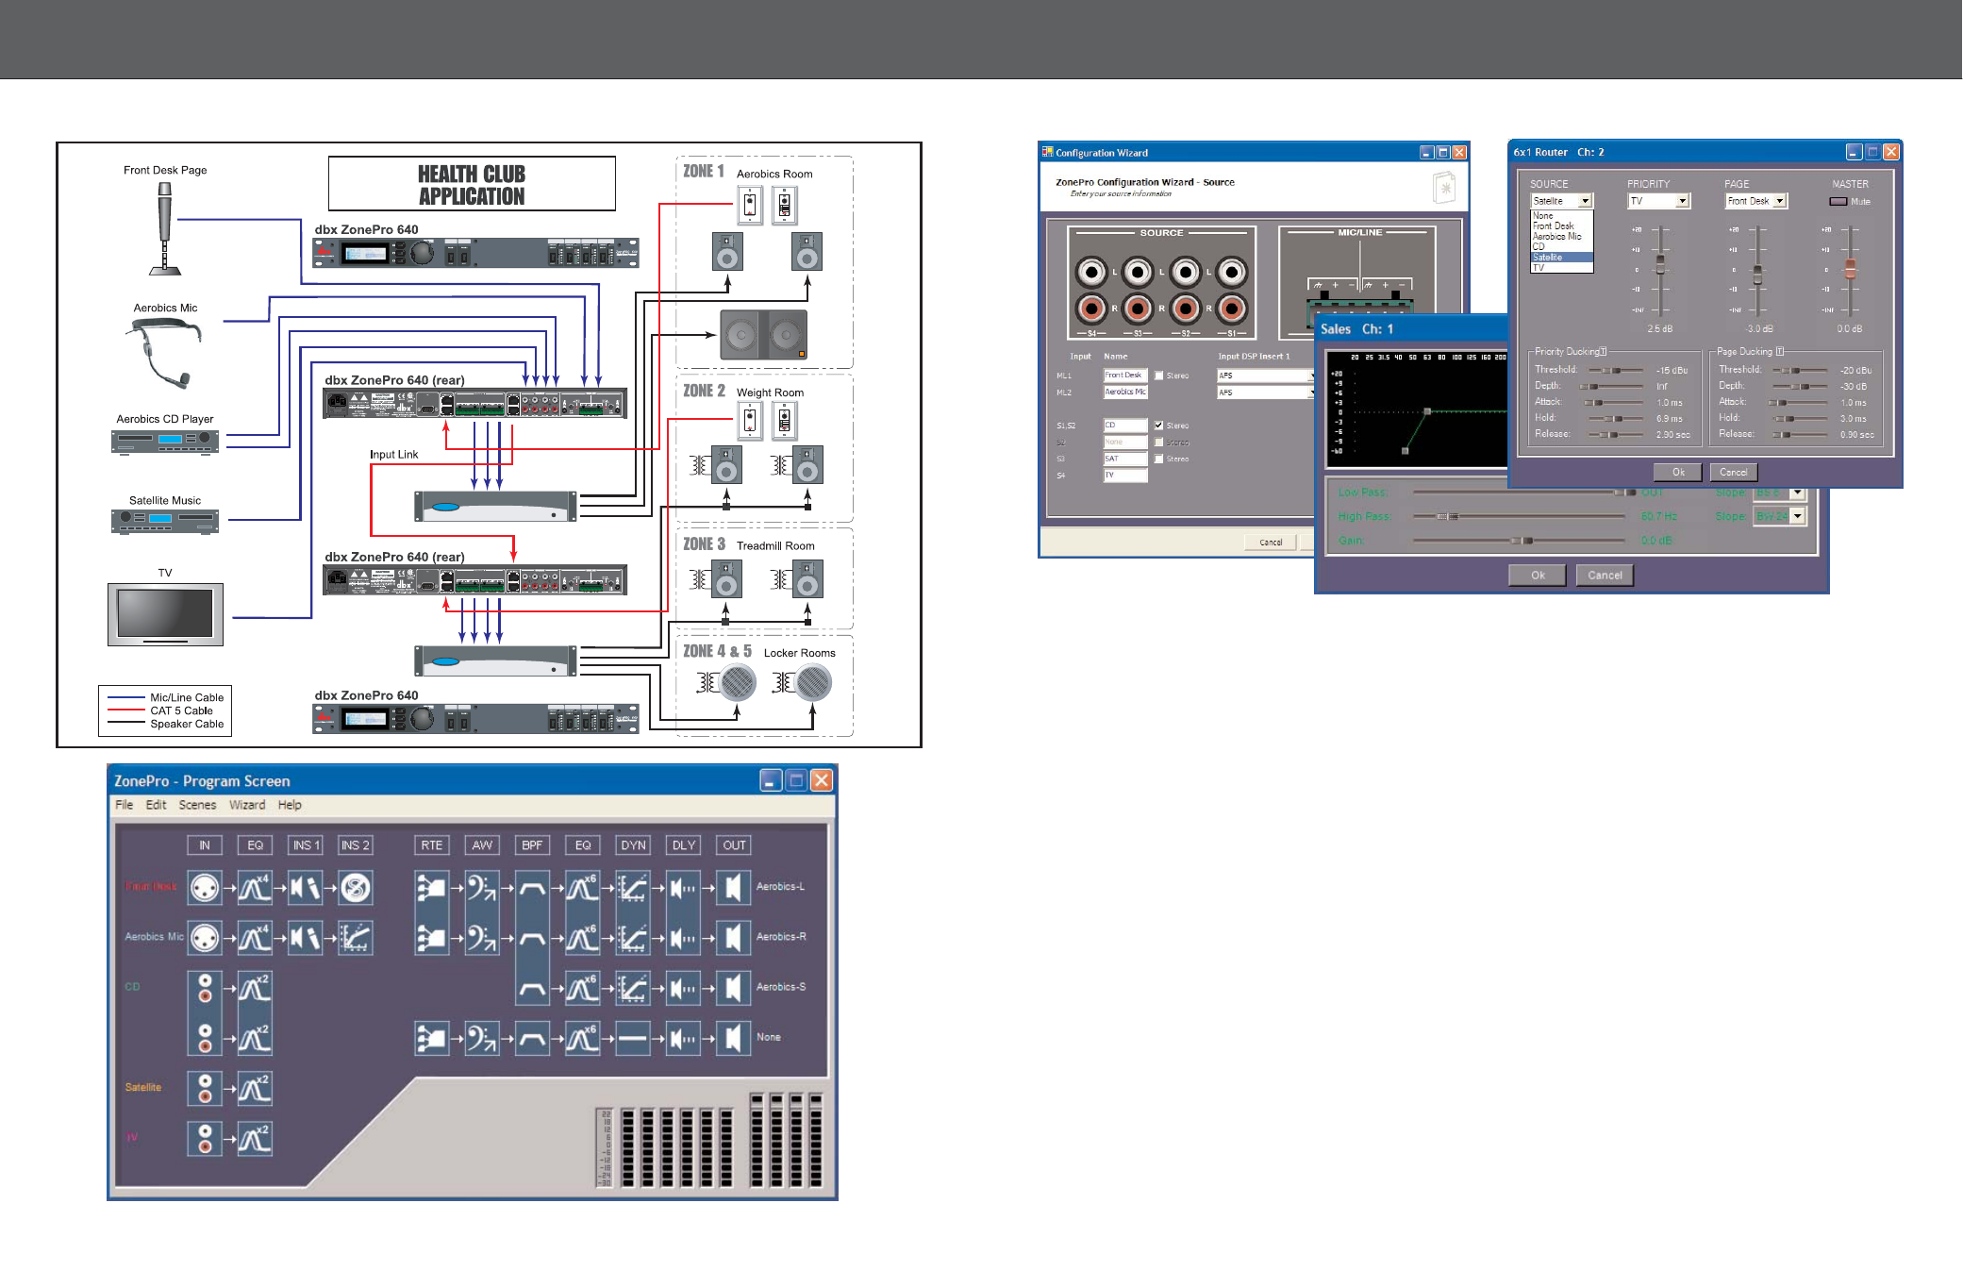Open the Wizard menu
The height and width of the screenshot is (1270, 1963).
[247, 805]
